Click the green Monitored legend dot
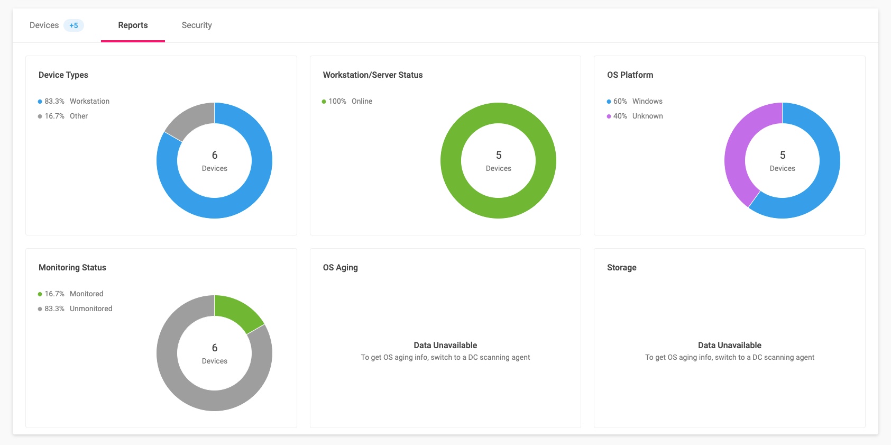 (x=40, y=294)
